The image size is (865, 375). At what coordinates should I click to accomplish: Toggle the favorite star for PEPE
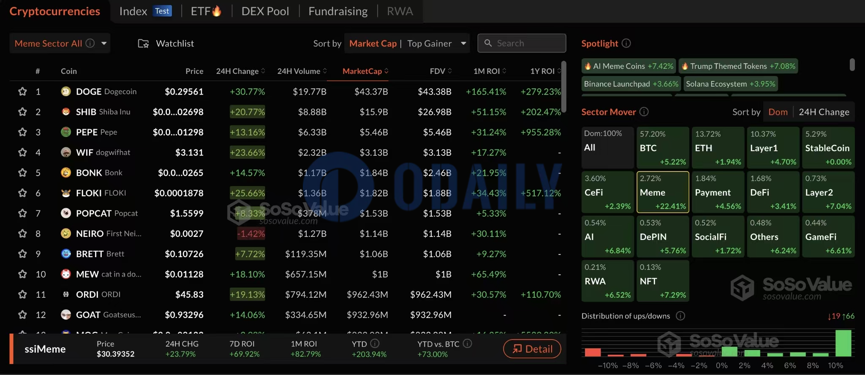click(22, 132)
